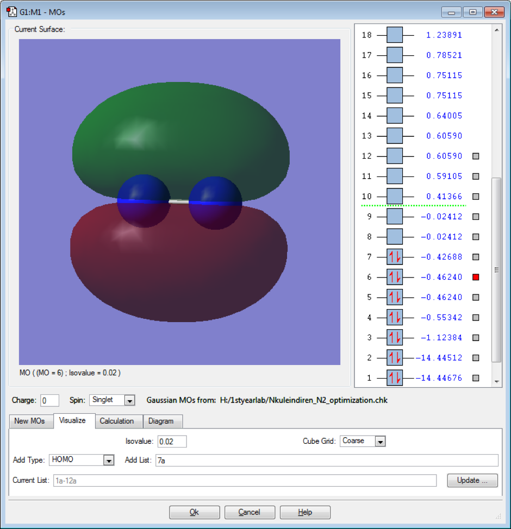
Task: Toggle surface marker for orbital 3
Action: (476, 337)
